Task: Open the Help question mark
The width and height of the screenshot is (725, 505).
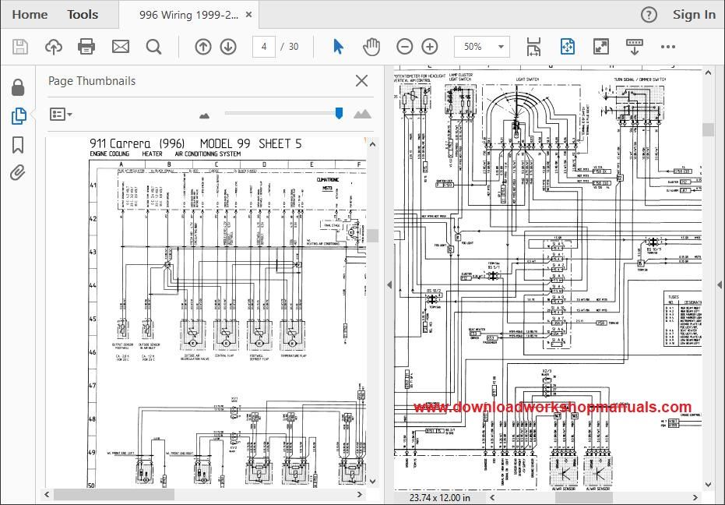Action: [x=649, y=15]
